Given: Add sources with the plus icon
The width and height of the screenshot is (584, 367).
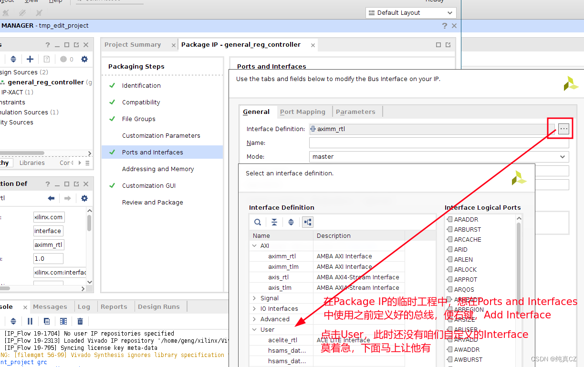Looking at the screenshot, I should [30, 59].
